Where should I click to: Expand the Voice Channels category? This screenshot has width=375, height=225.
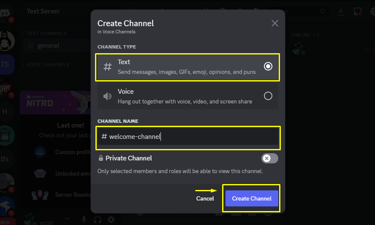46,65
